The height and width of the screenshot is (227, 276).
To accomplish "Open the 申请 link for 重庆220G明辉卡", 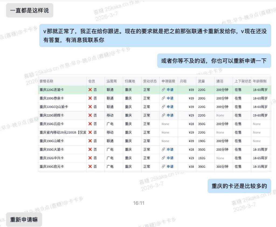I will point(170,115).
